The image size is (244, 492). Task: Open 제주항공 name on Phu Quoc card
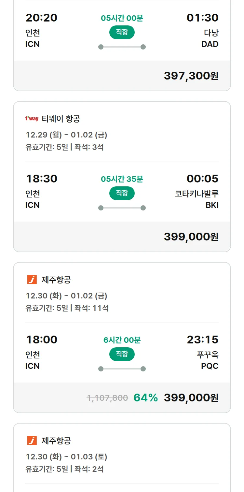[x=56, y=280]
